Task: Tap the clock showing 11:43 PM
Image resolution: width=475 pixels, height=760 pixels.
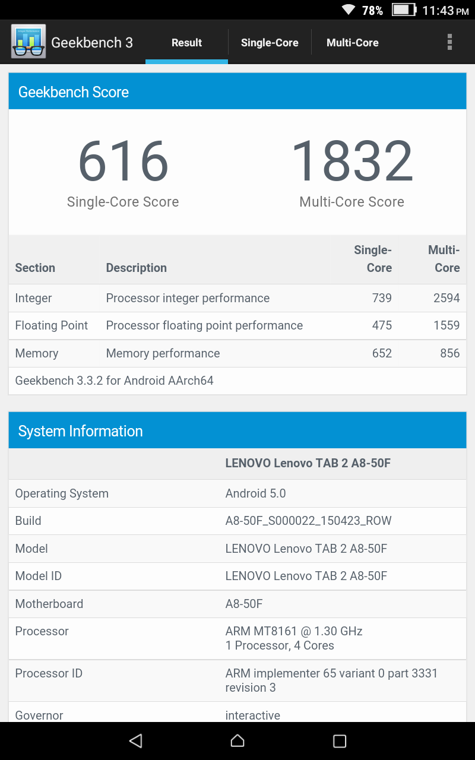Action: click(x=445, y=11)
